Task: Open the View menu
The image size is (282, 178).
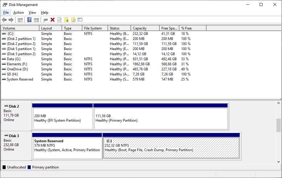Action: [x=32, y=13]
